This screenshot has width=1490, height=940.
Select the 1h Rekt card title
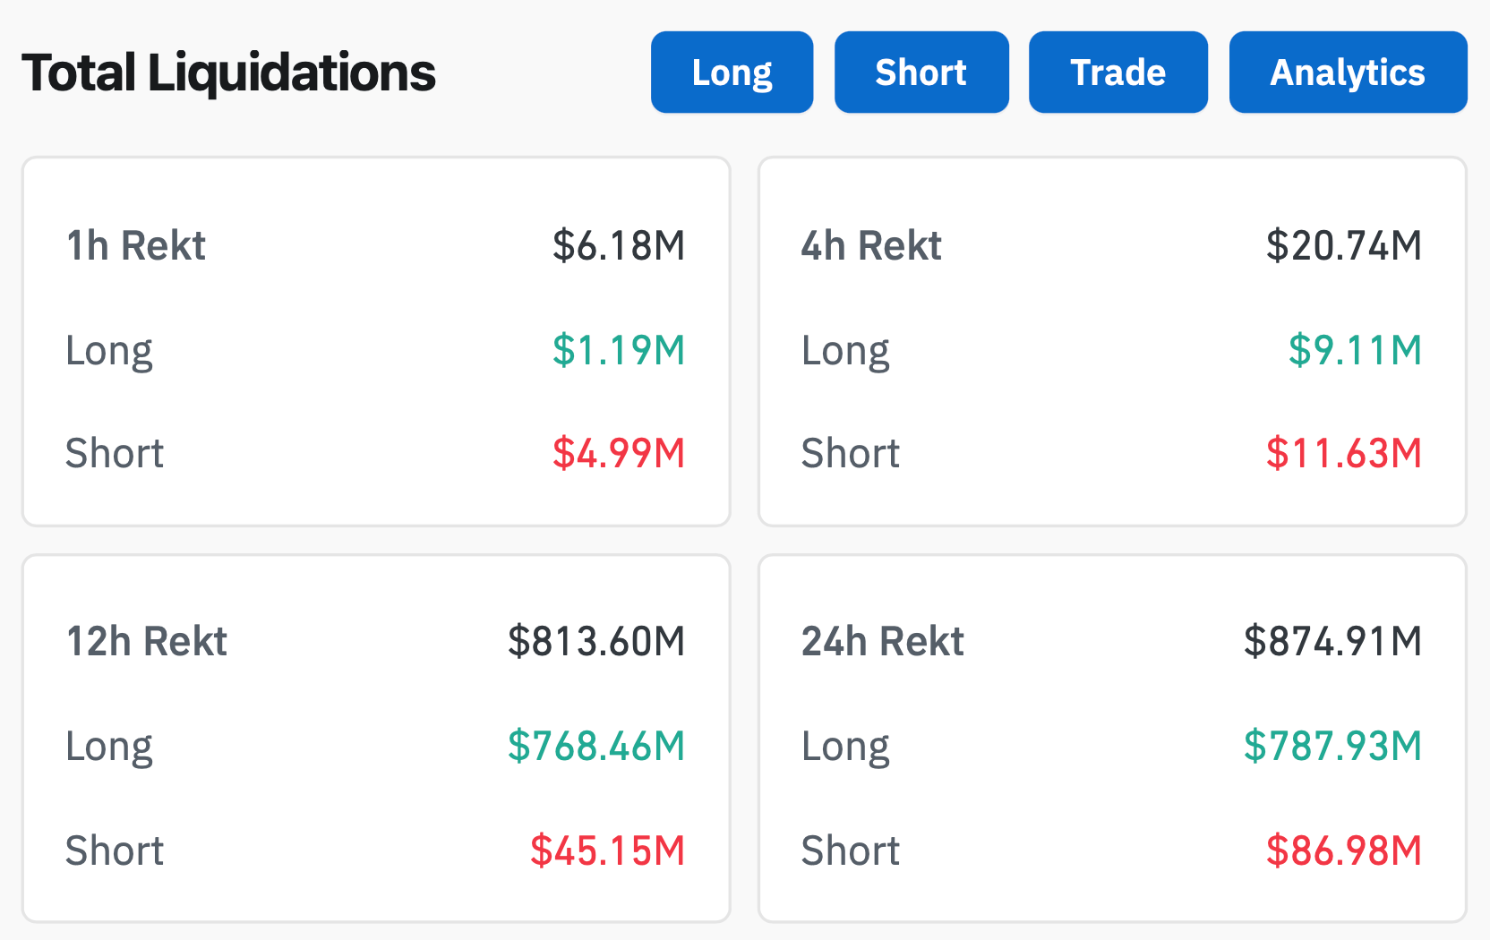click(136, 245)
